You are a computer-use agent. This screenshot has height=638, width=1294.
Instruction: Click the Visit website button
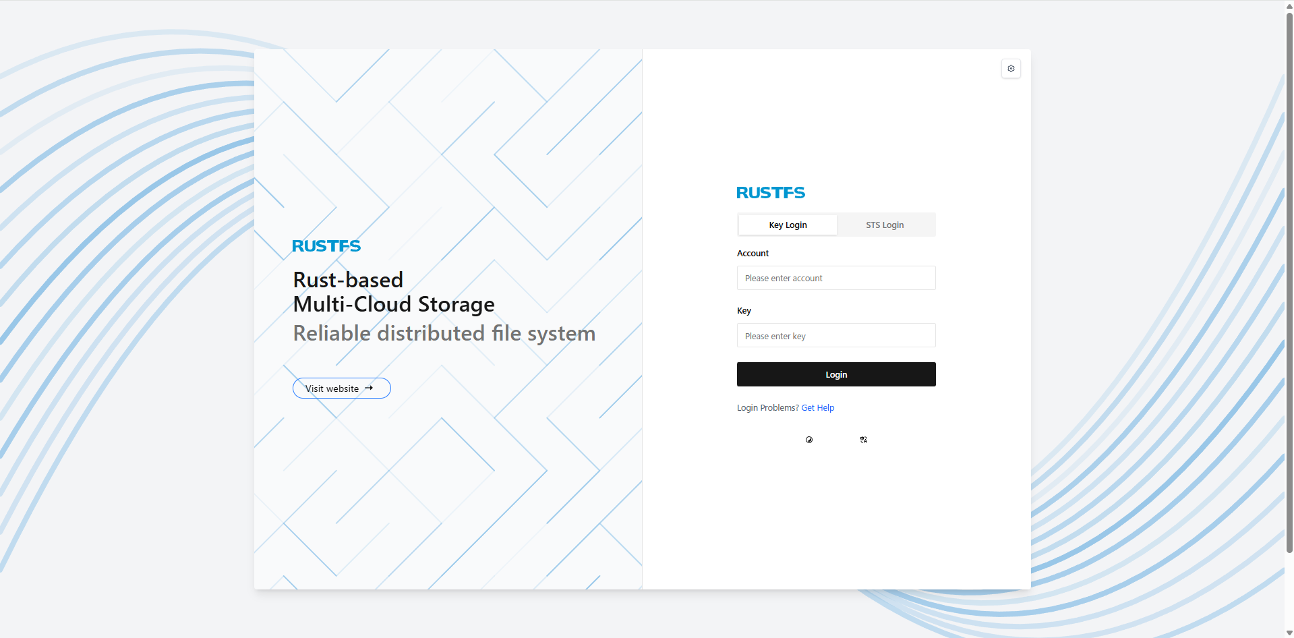[342, 388]
